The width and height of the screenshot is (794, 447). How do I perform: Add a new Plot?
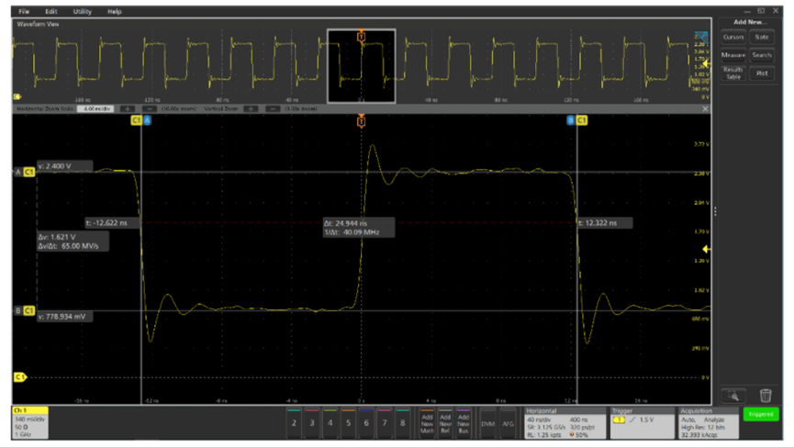762,73
